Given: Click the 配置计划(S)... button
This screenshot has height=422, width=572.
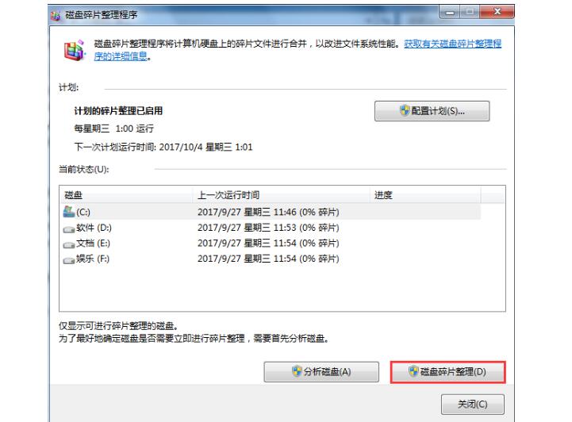Looking at the screenshot, I should point(432,111).
